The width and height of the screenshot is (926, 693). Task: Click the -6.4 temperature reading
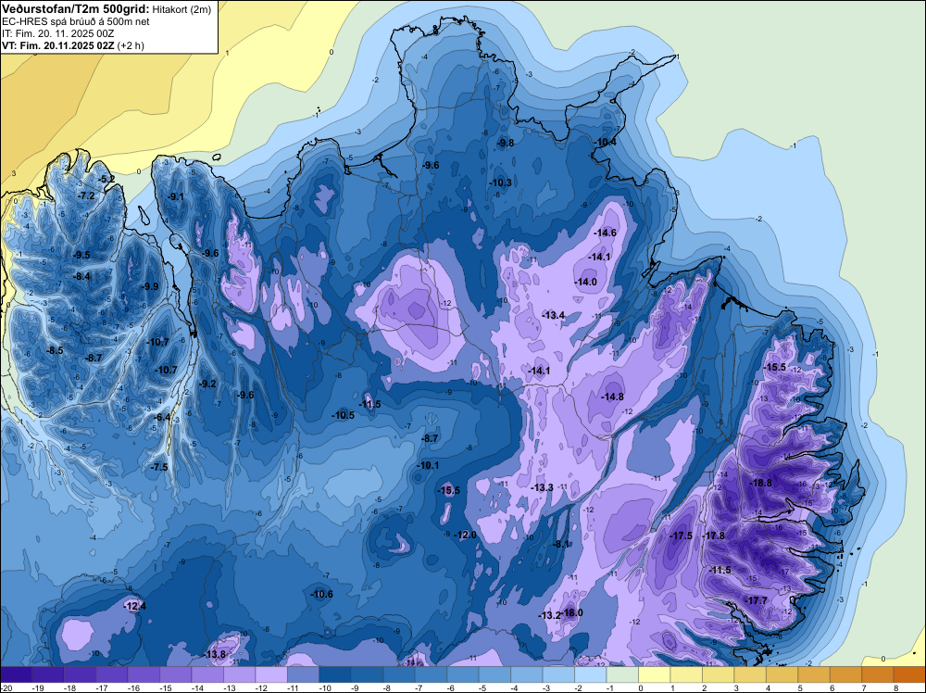point(162,417)
